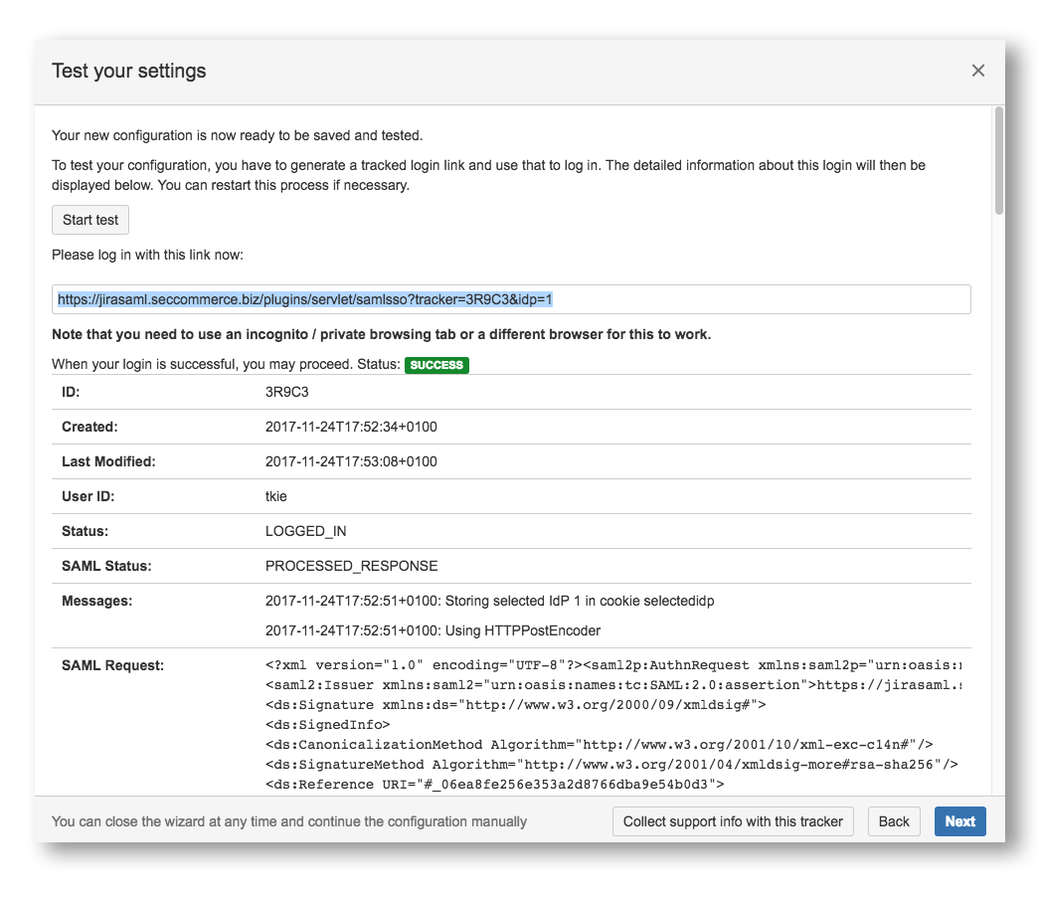This screenshot has height=897, width=1040.
Task: Click the Start test button
Action: click(90, 220)
